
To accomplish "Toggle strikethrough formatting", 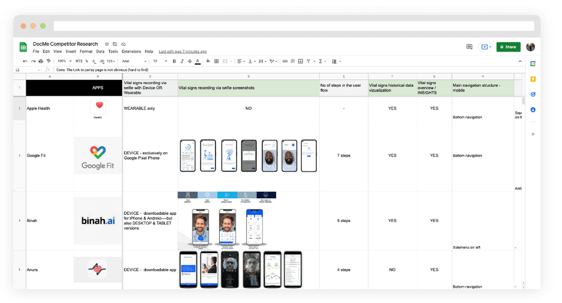I will coord(189,61).
